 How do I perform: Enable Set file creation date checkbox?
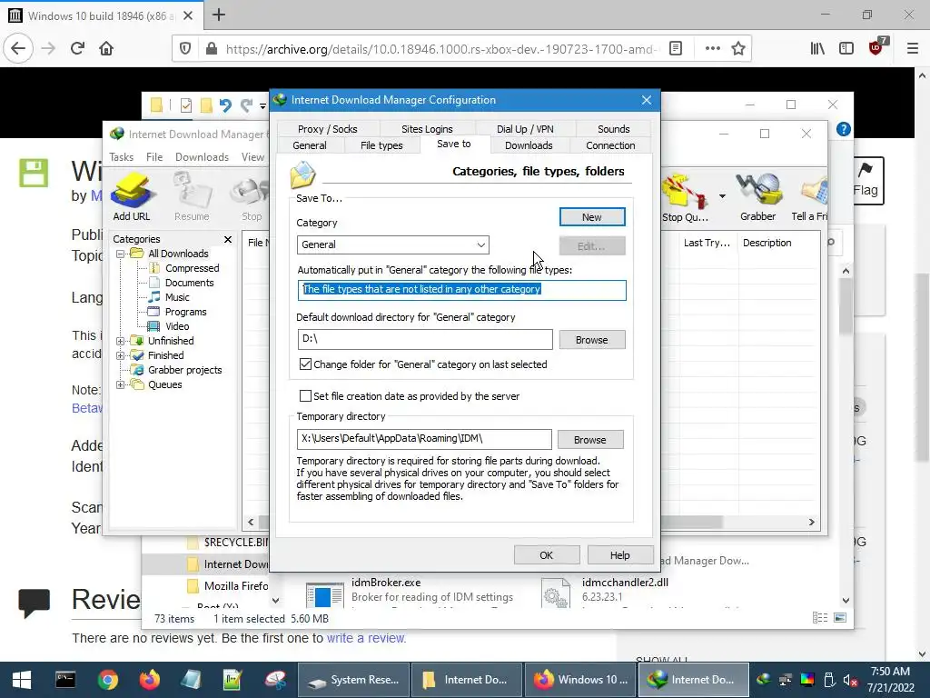[x=305, y=396]
